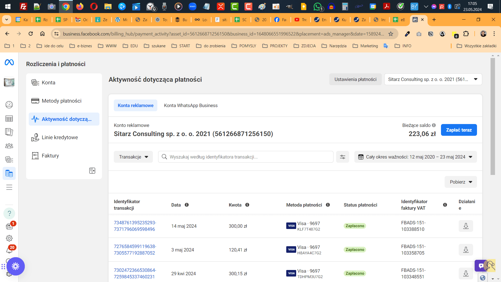501x282 pixels.
Task: Click the Zapłać teraz button
Action: tap(459, 130)
